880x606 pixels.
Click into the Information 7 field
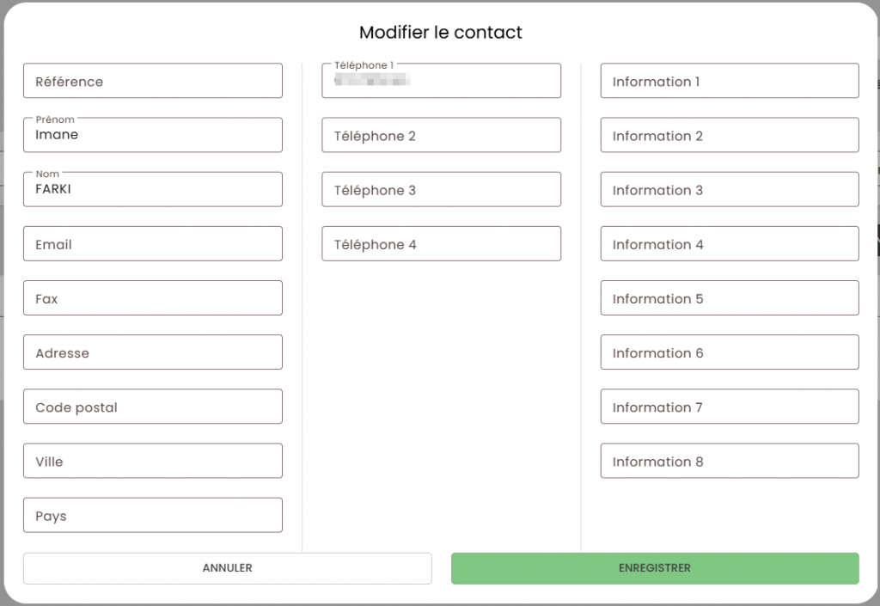[x=730, y=407]
